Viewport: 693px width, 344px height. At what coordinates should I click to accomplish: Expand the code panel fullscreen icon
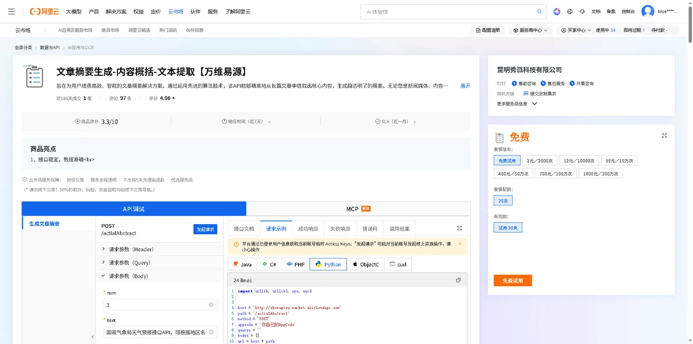459,228
